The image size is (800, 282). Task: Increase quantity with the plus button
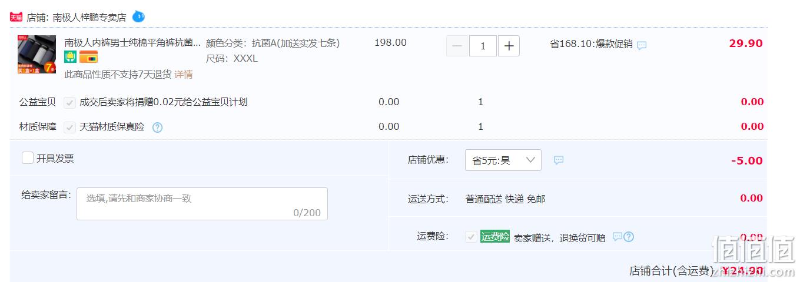point(509,45)
